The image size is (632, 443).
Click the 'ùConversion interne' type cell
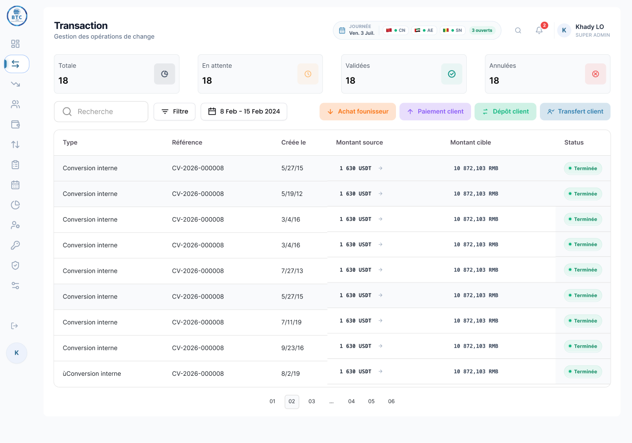(92, 374)
